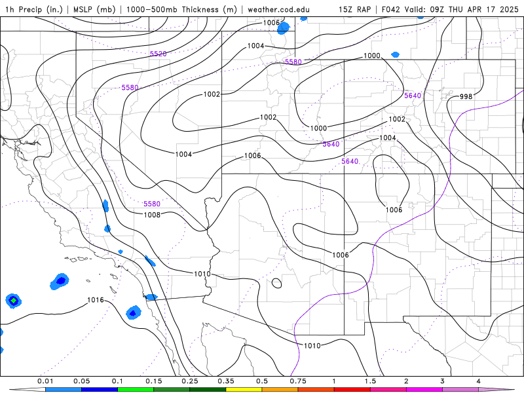Screen dimensions: 524x393
Task: Click the '1h Precip (in.)' header text
Action: [x=34, y=9]
